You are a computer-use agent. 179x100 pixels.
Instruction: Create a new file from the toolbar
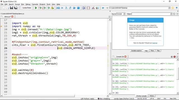[x=4, y=8]
